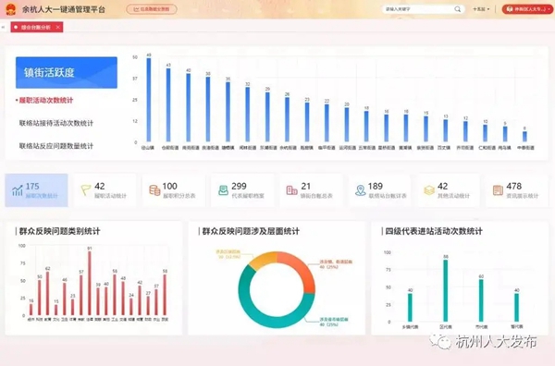The image size is (555, 366).
Task: Open the theme dropdown next to search
Action: click(x=481, y=9)
